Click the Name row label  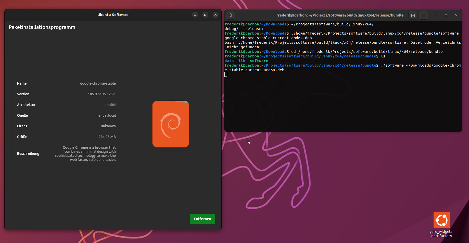[22, 83]
